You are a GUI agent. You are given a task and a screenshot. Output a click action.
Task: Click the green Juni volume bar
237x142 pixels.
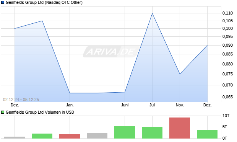[125, 132]
